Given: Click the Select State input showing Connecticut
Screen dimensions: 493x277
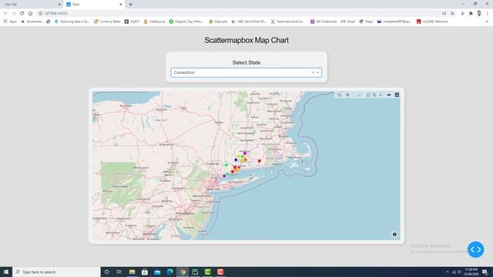Looking at the screenshot, I should (x=246, y=72).
